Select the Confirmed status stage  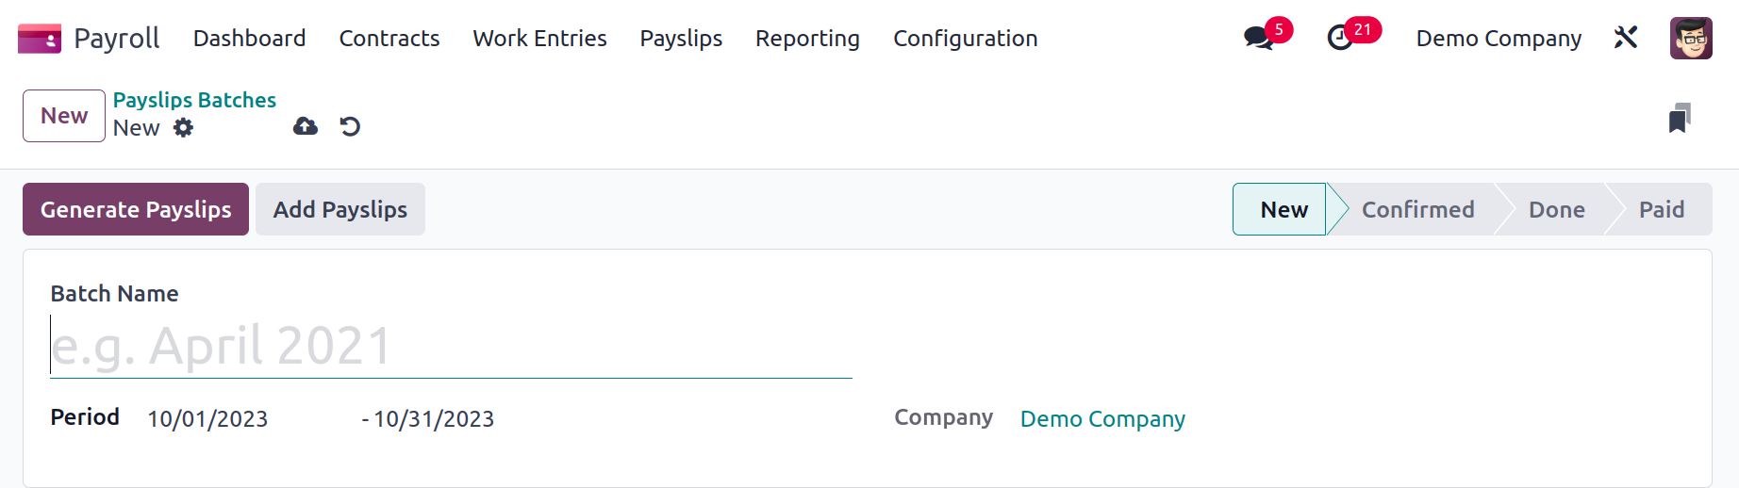click(x=1417, y=209)
